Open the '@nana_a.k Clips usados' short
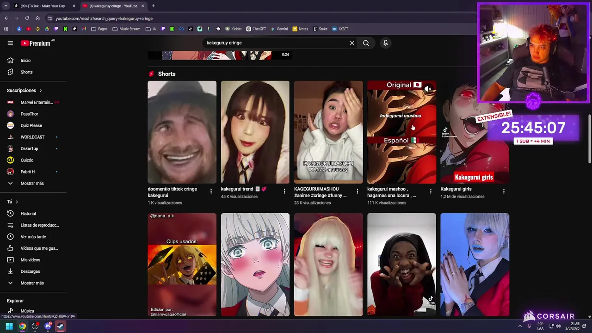The width and height of the screenshot is (592, 333). (182, 265)
